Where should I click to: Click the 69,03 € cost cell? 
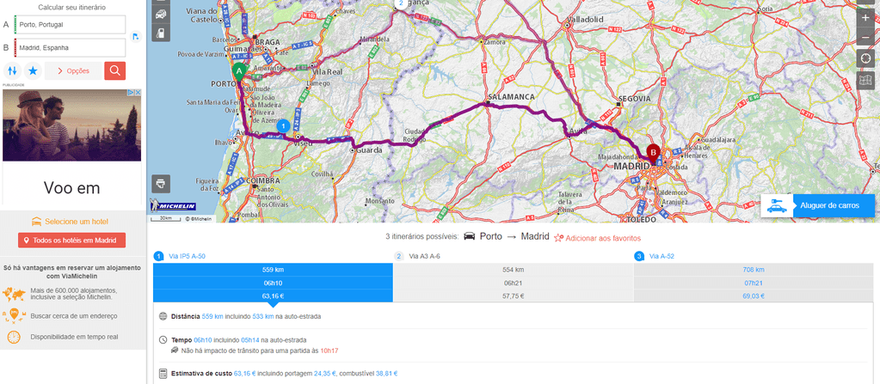click(754, 296)
